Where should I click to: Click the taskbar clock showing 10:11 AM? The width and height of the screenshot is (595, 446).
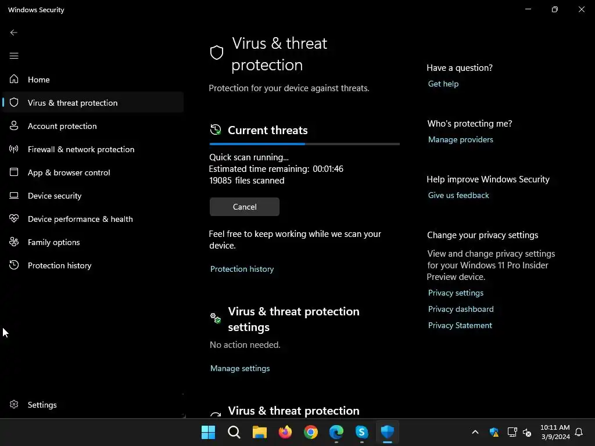point(555,432)
